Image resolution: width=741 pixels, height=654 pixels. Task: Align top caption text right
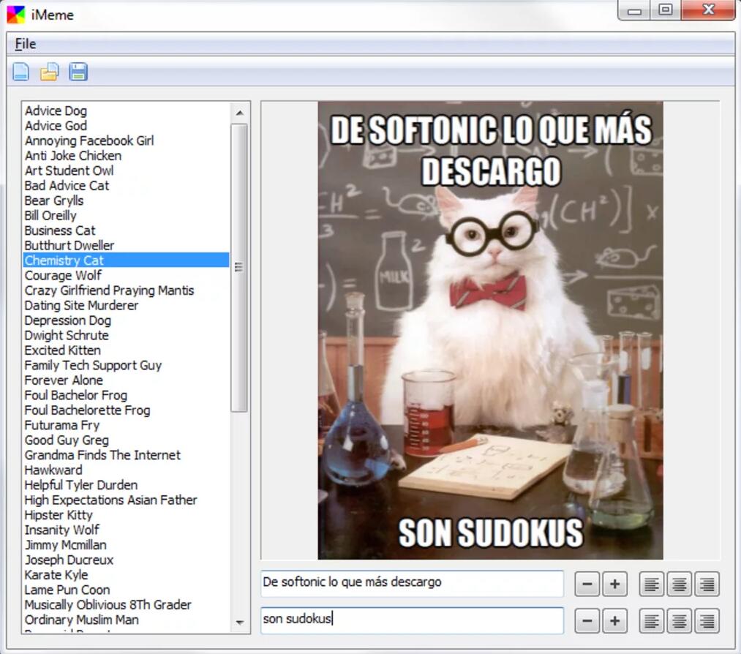(707, 584)
